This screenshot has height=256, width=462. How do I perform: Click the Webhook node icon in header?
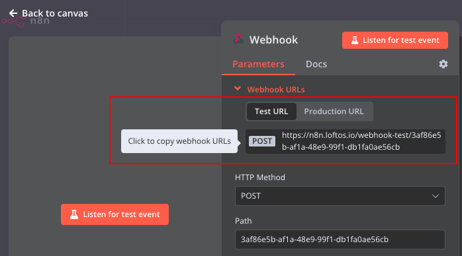238,40
